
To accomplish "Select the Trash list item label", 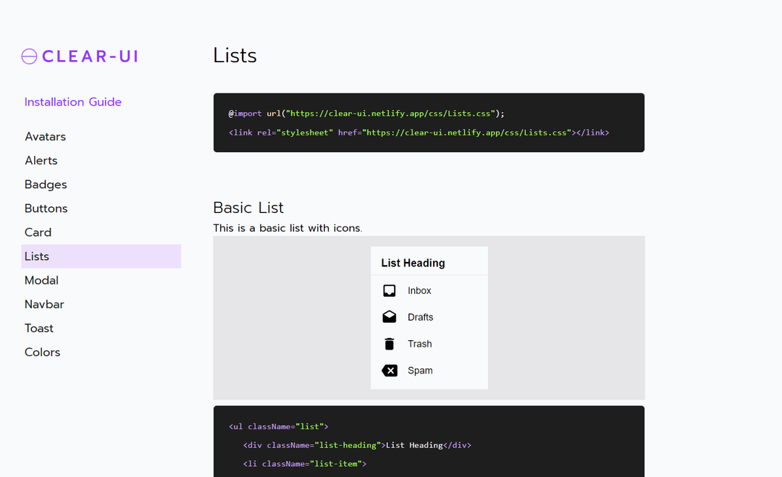I will click(x=420, y=344).
